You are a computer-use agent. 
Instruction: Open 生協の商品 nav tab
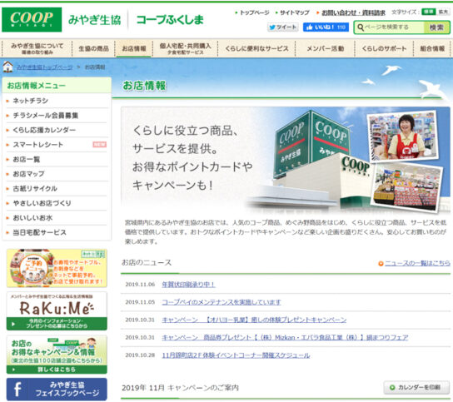(x=93, y=48)
